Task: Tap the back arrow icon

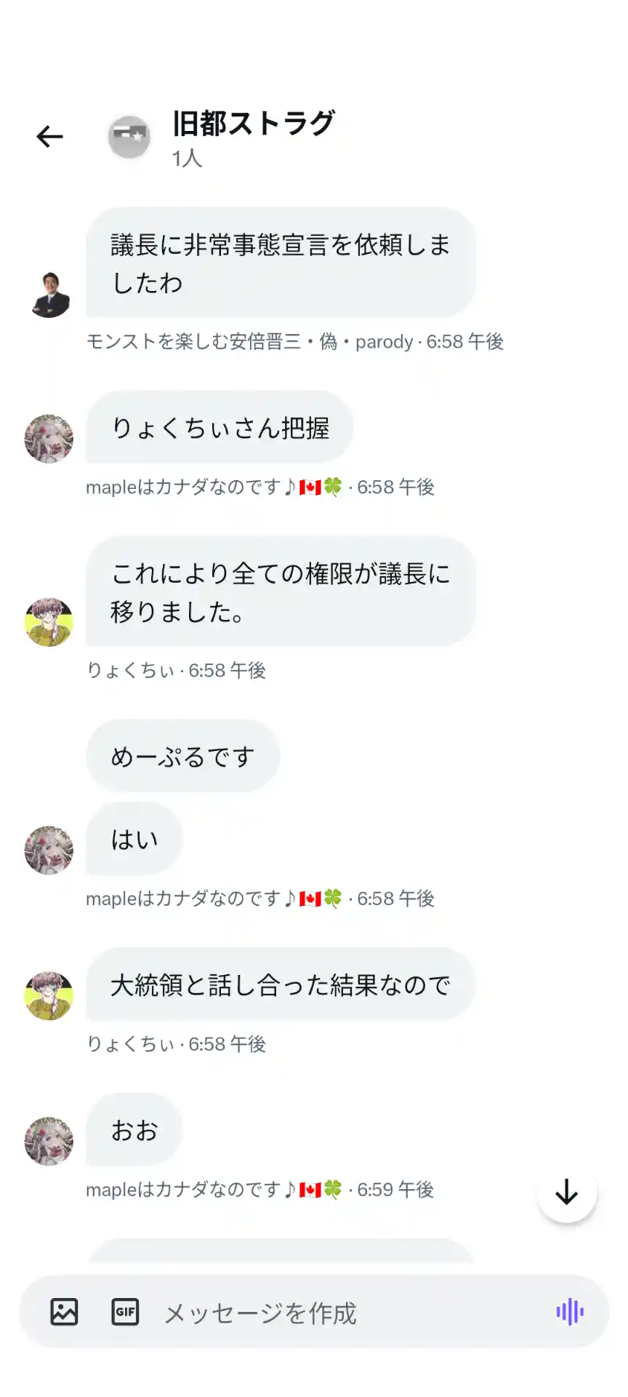Action: point(49,136)
